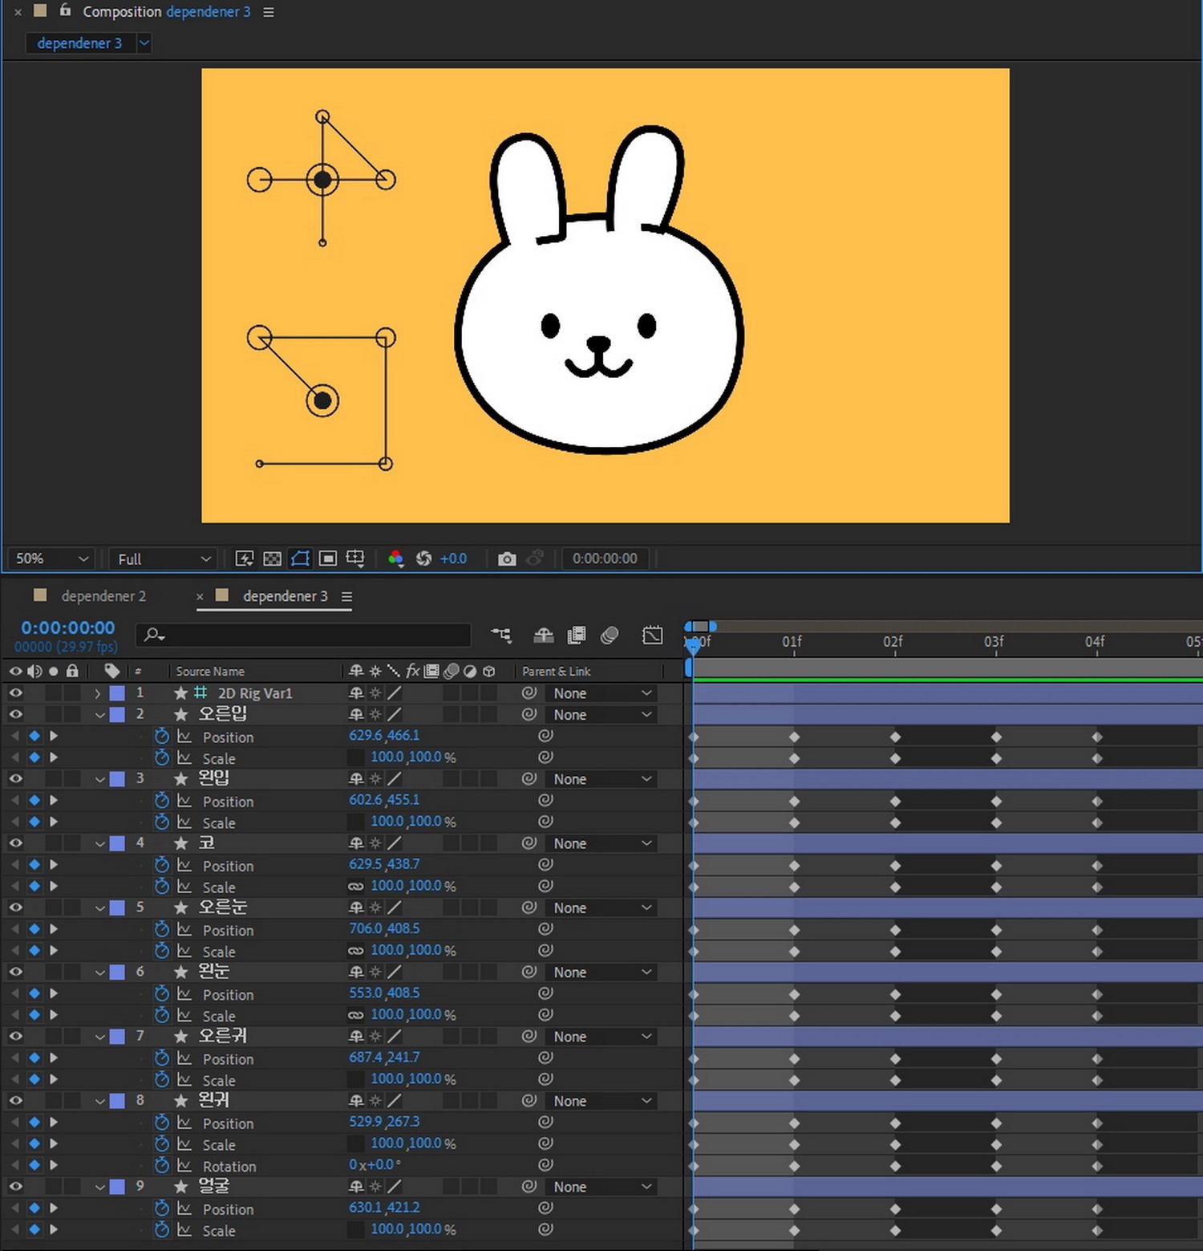Open the graph editor icon
This screenshot has width=1203, height=1251.
click(x=652, y=636)
